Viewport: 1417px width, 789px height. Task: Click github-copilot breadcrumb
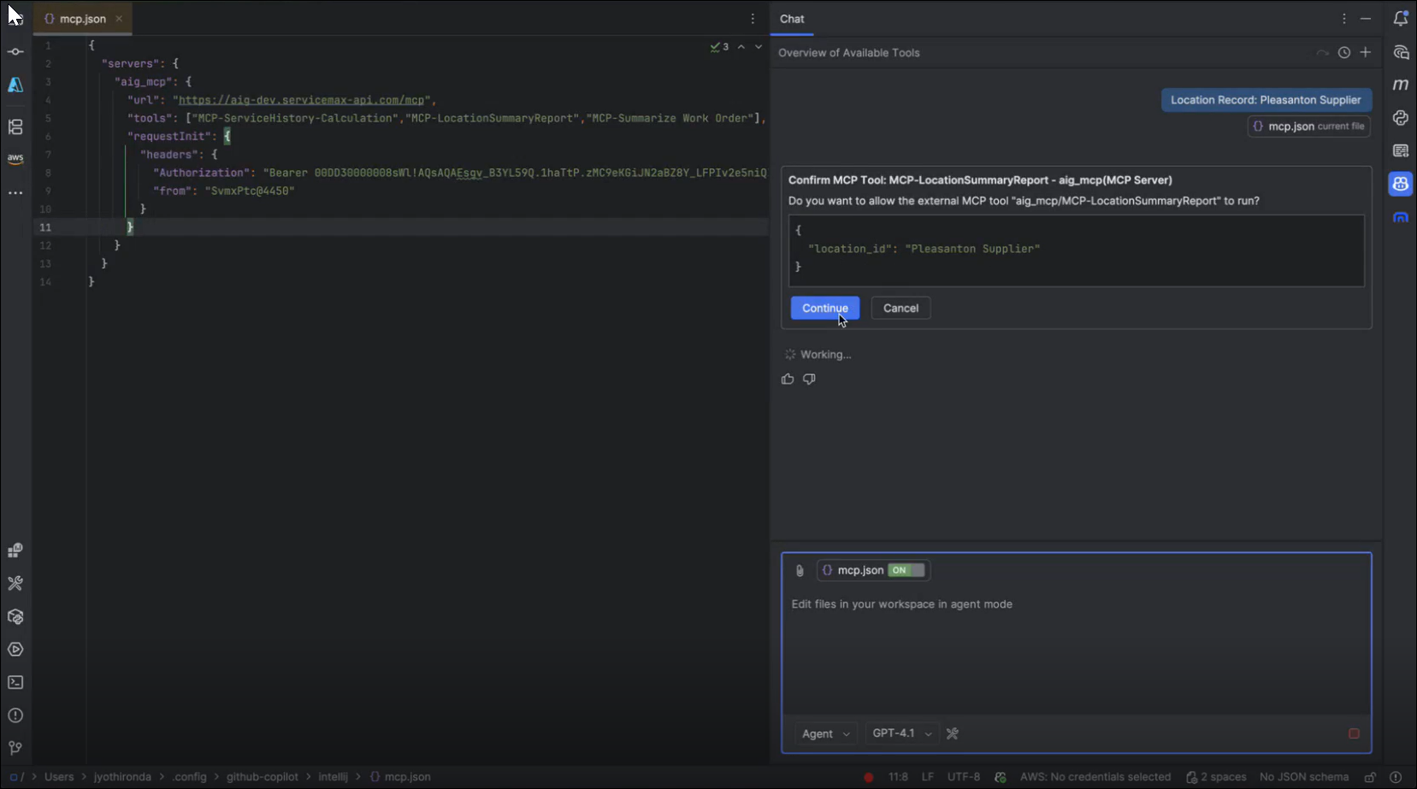[x=262, y=777]
